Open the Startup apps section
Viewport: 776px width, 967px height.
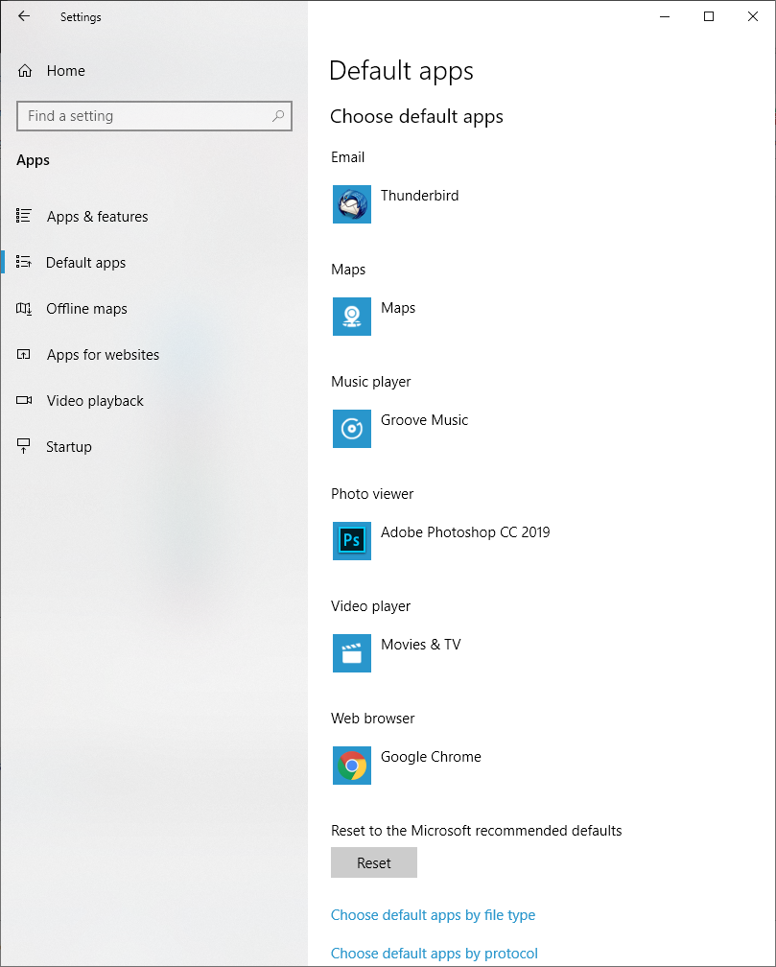tap(69, 447)
